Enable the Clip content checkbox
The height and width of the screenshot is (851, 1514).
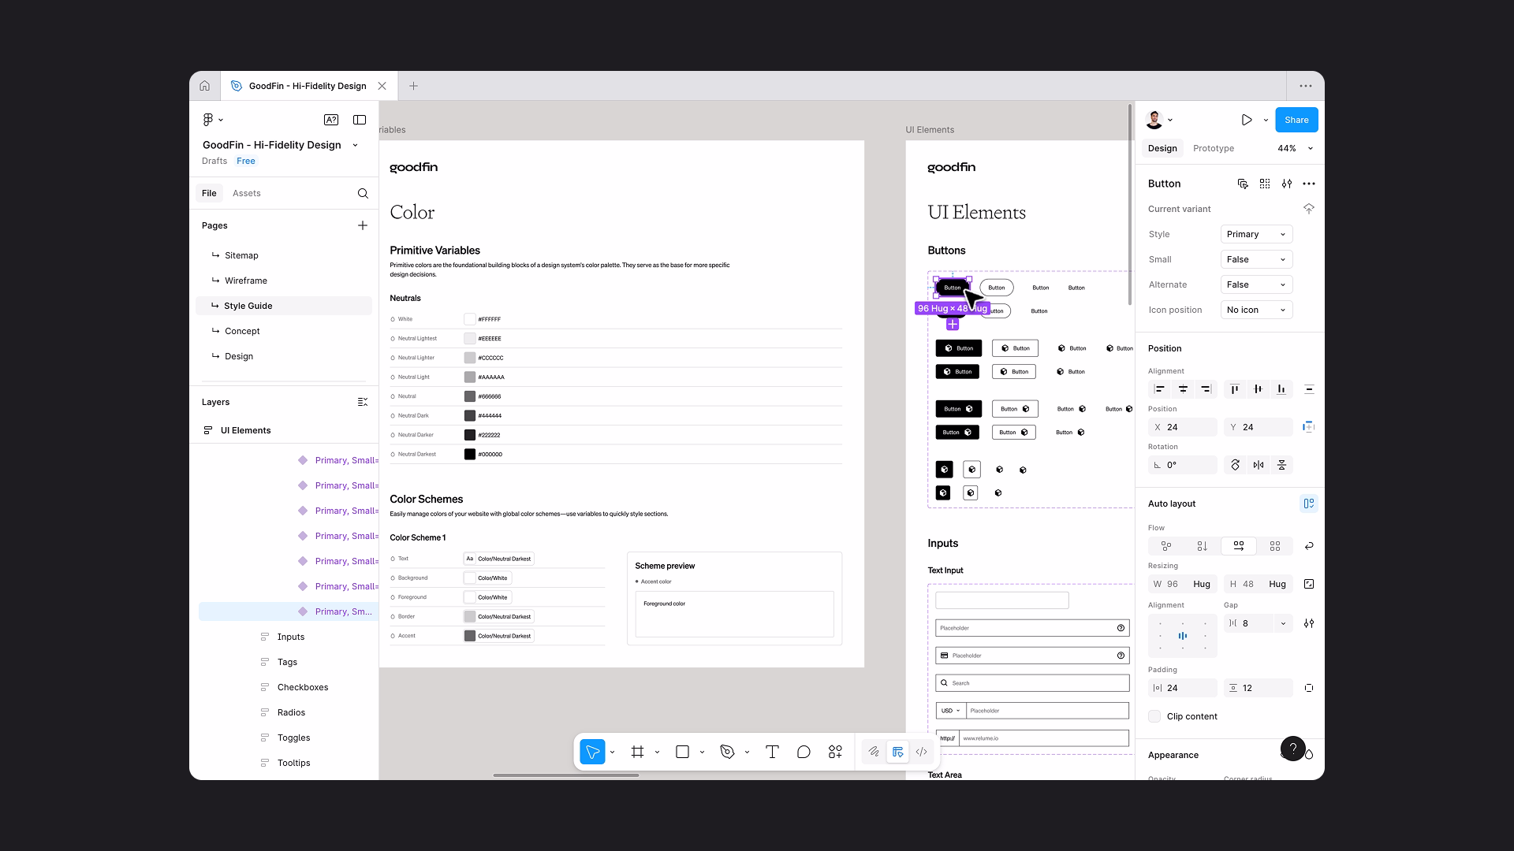pos(1154,716)
